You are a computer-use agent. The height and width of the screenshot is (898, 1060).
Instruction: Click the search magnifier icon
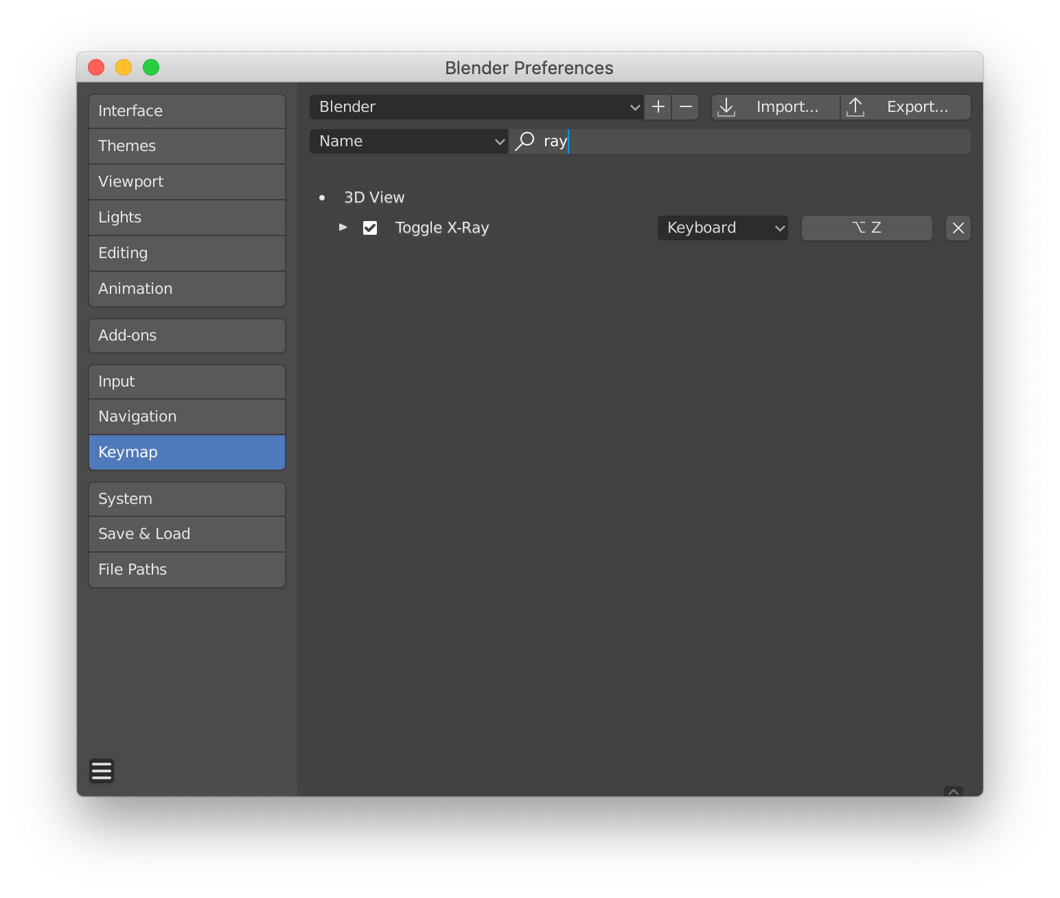point(524,141)
